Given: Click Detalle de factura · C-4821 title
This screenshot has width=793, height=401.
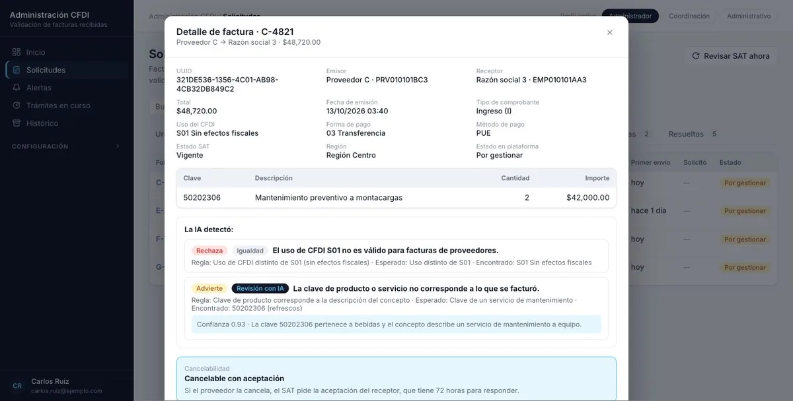Looking at the screenshot, I should 235,32.
